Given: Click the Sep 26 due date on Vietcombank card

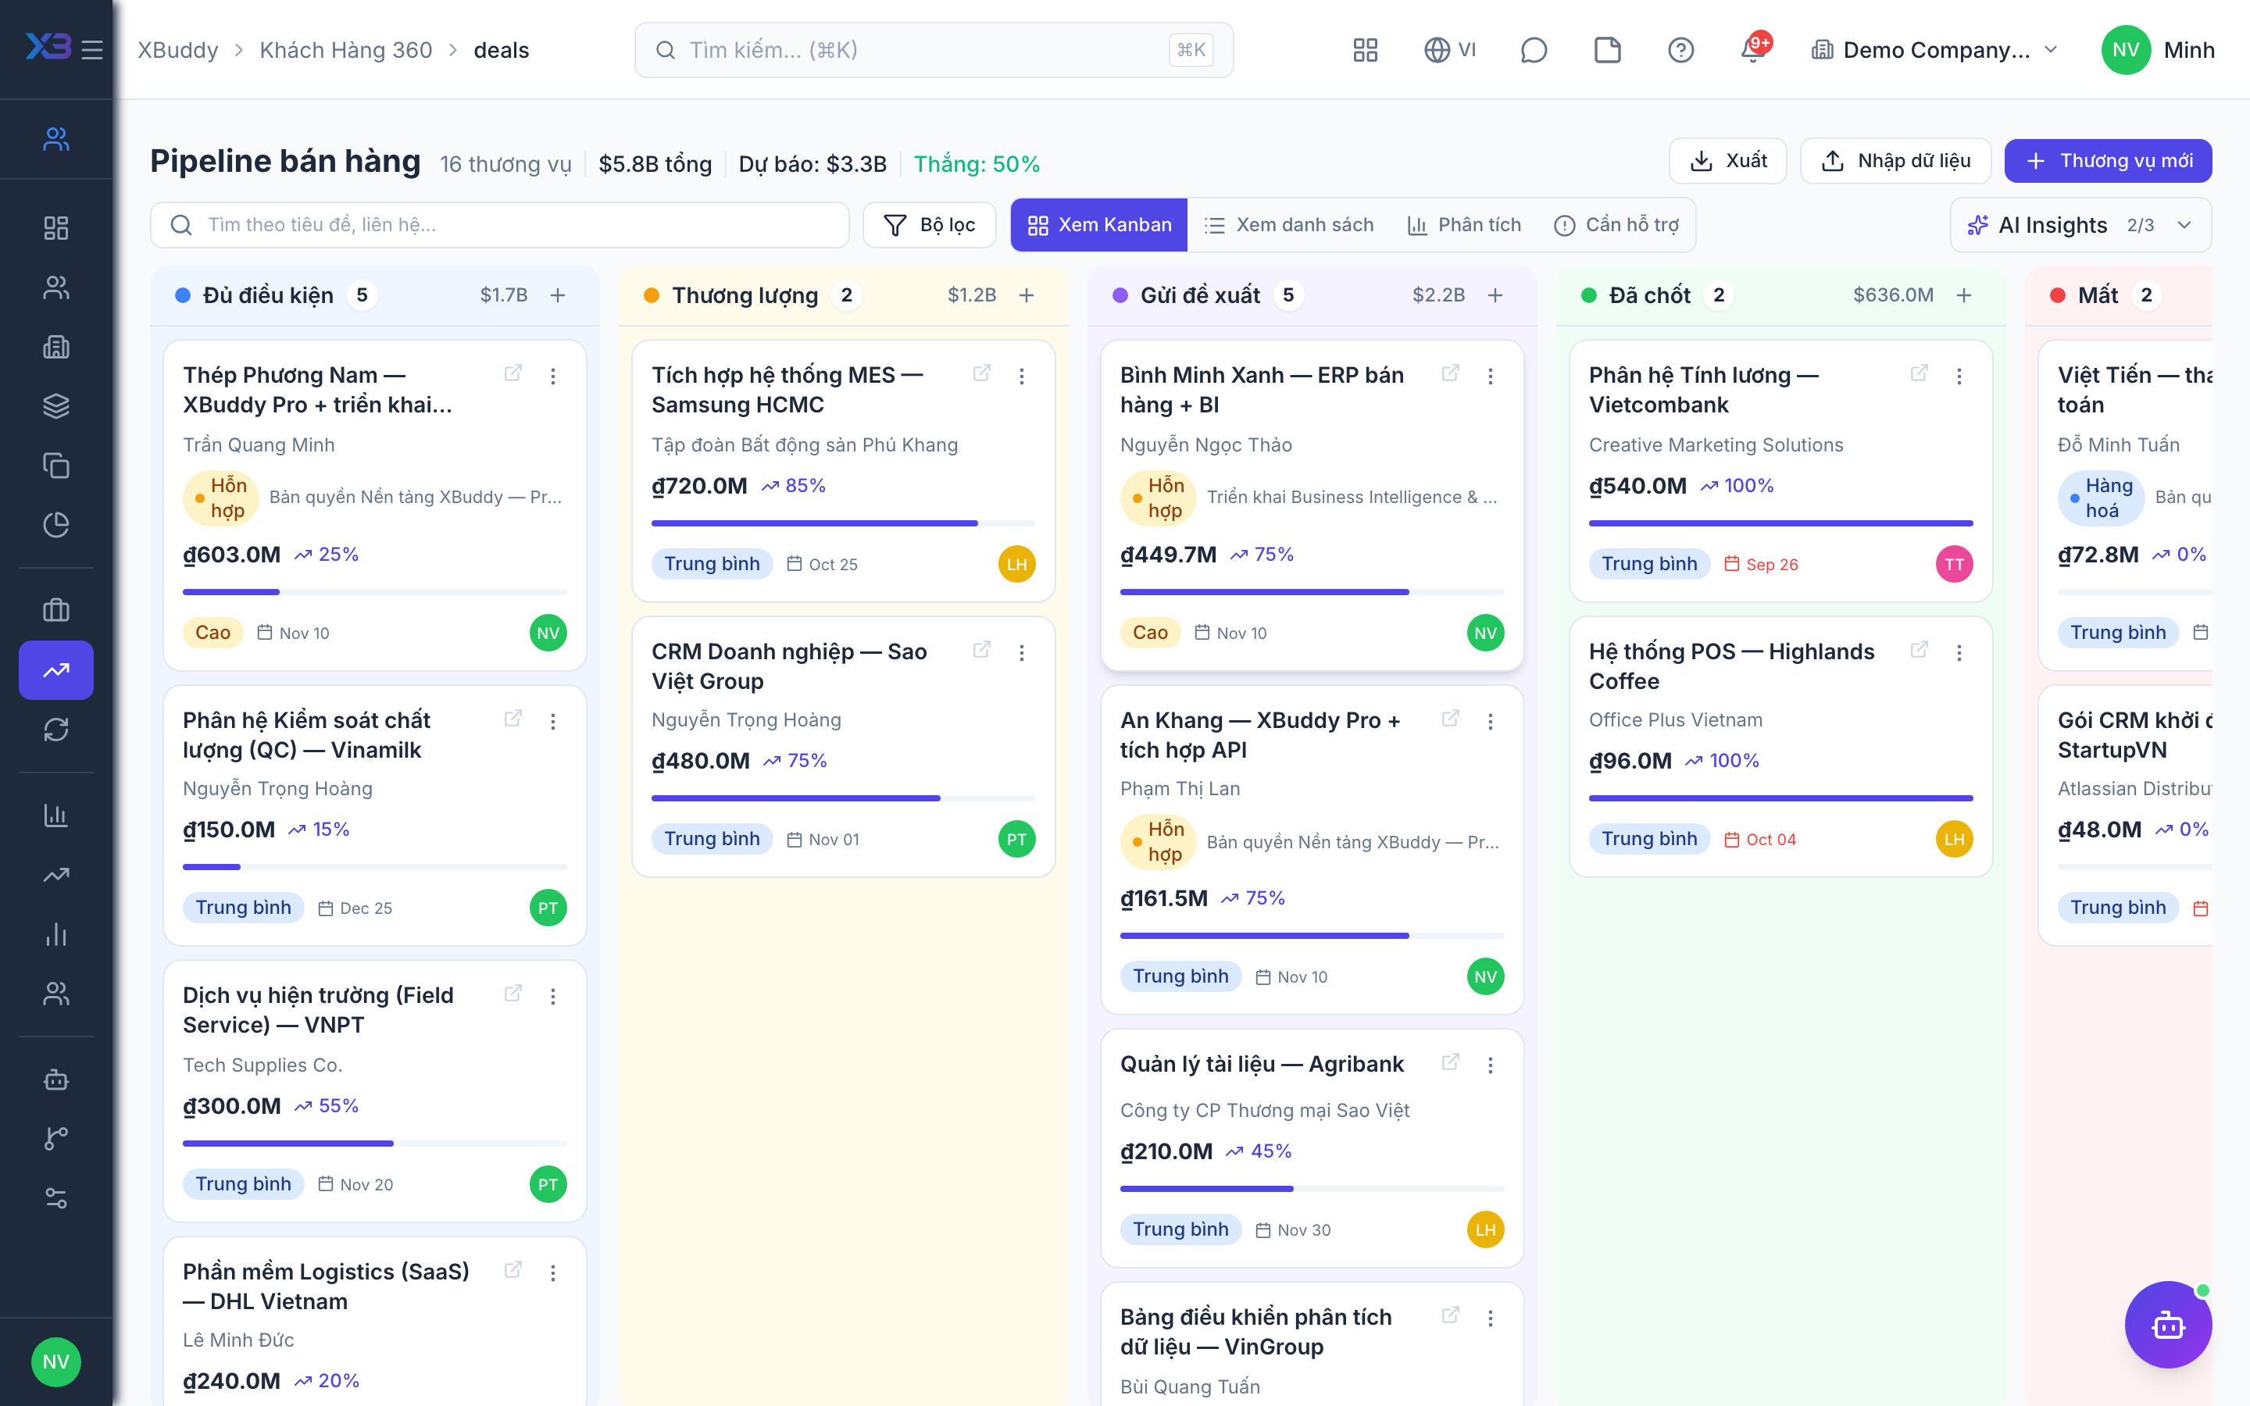Looking at the screenshot, I should pos(1761,565).
